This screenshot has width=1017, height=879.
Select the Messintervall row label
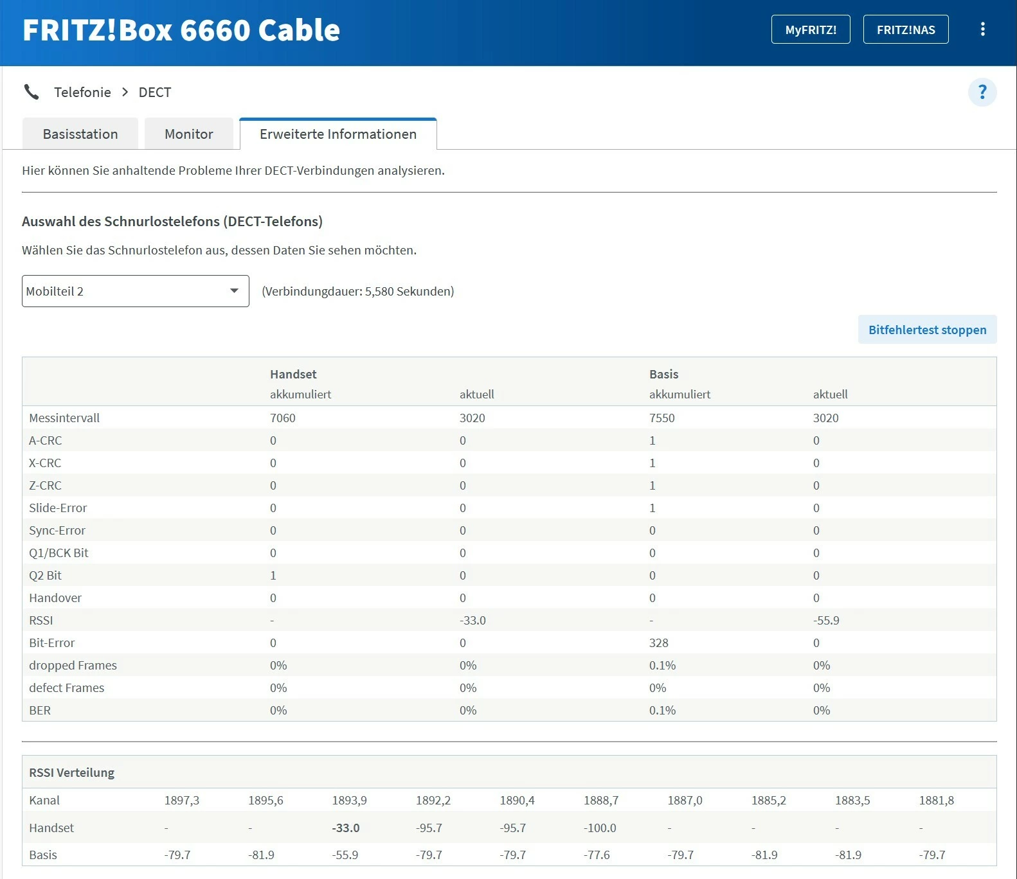pyautogui.click(x=64, y=418)
